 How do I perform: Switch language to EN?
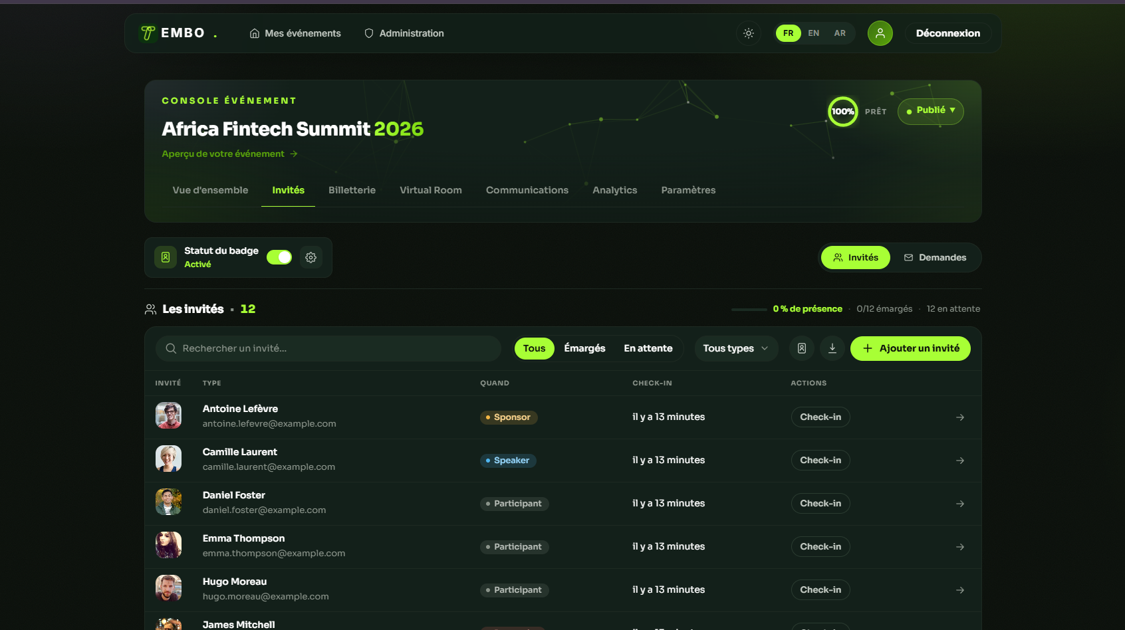(x=814, y=33)
